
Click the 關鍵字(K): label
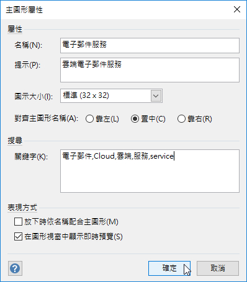(x=31, y=157)
